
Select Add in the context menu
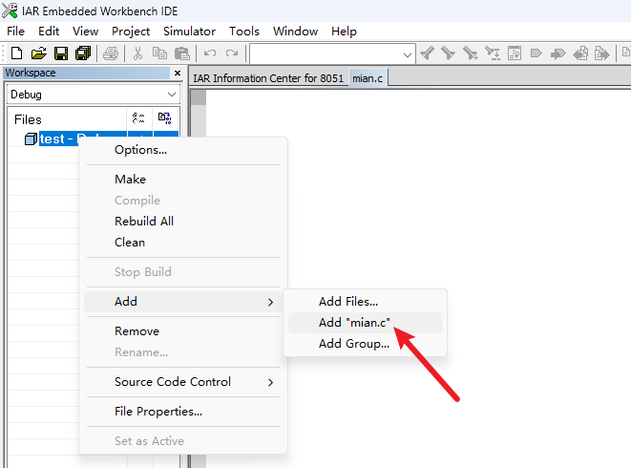point(183,302)
